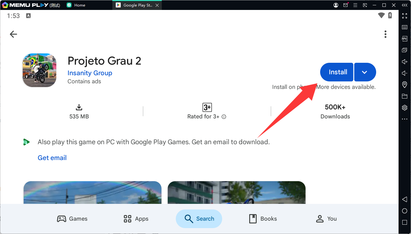Open the MEmu mail notifications
The width and height of the screenshot is (411, 234).
[x=346, y=5]
